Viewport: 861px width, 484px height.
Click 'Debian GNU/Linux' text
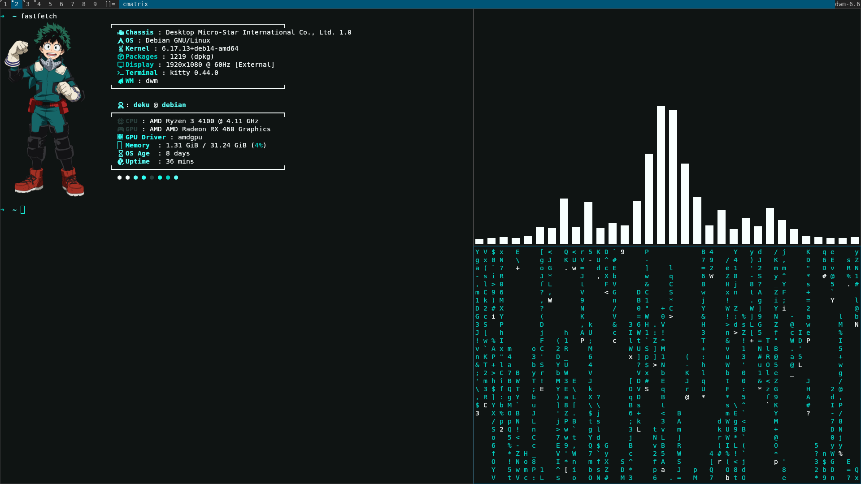[x=178, y=40]
